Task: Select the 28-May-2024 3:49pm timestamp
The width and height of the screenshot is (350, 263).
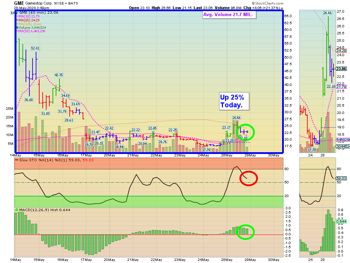Action: click(x=31, y=8)
